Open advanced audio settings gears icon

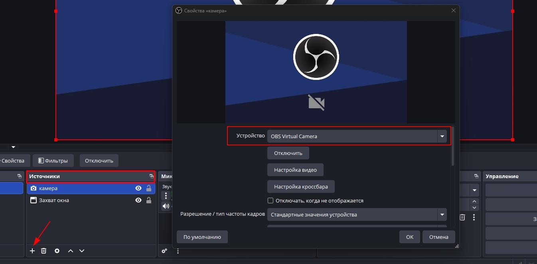coord(164,251)
